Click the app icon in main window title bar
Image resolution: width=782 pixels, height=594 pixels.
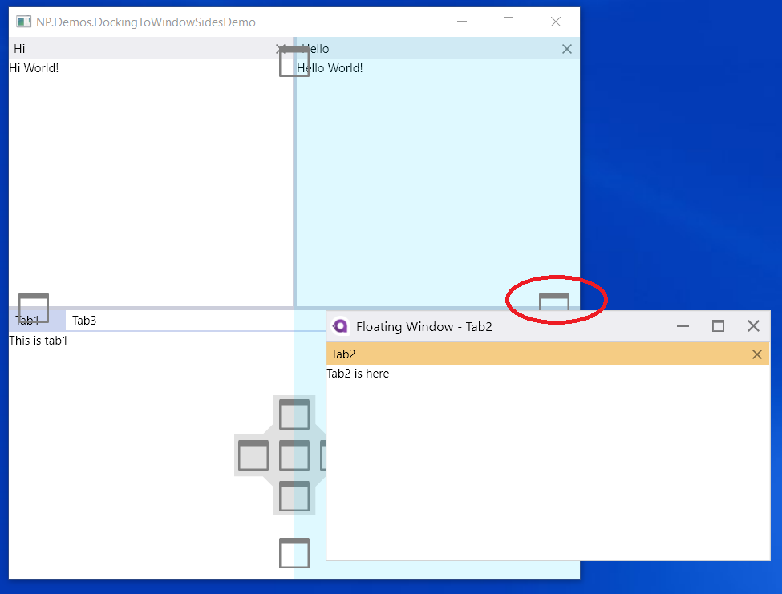click(x=22, y=22)
